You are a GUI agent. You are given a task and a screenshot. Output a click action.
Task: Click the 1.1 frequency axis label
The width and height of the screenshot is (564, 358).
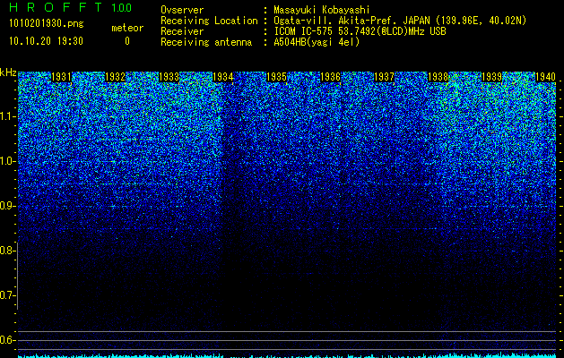pos(7,116)
